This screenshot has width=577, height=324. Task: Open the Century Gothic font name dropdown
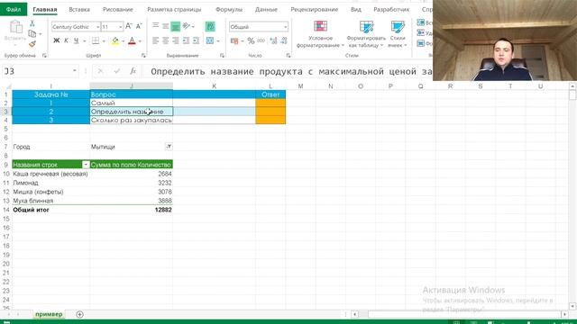[98, 27]
